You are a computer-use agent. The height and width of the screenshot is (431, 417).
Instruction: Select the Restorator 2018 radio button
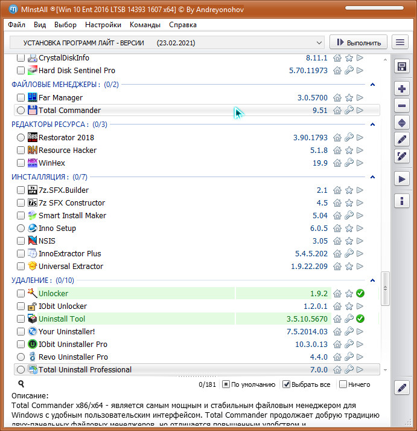click(x=21, y=137)
